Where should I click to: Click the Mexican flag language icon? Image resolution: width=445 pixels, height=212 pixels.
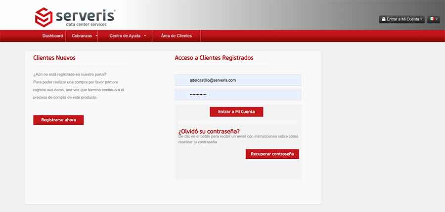[x=432, y=19]
